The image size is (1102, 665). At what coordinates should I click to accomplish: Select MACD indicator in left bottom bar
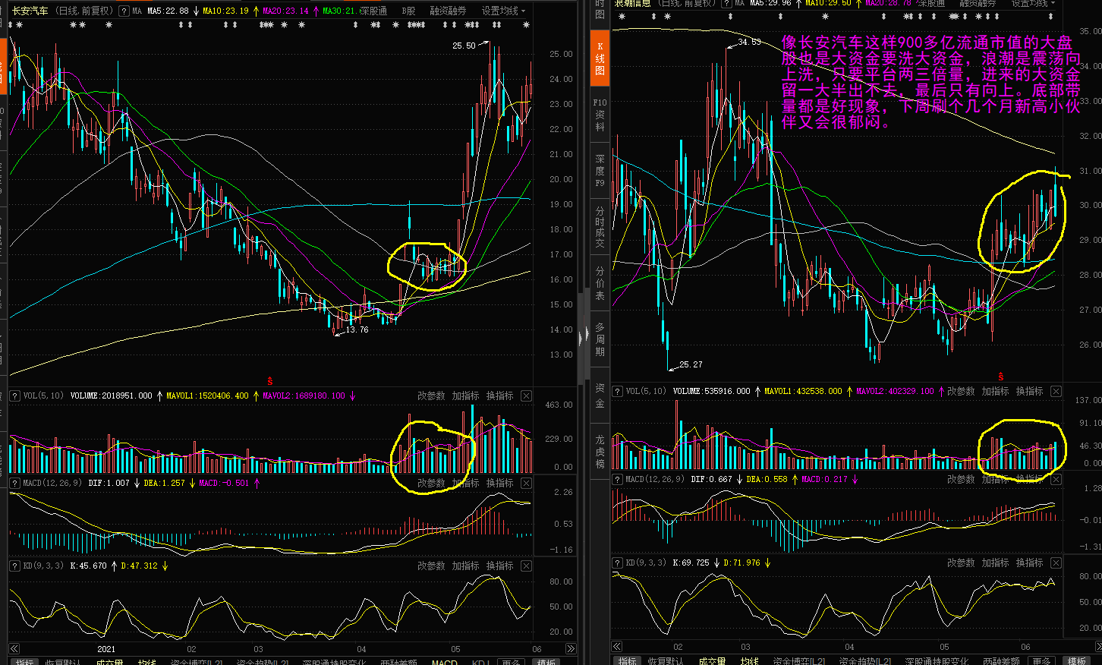click(x=445, y=662)
